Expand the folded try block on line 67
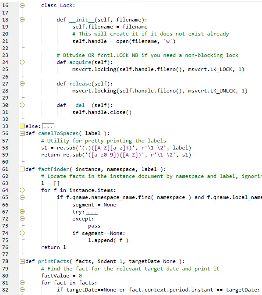Screen dimensions: 262x295 point(22,212)
